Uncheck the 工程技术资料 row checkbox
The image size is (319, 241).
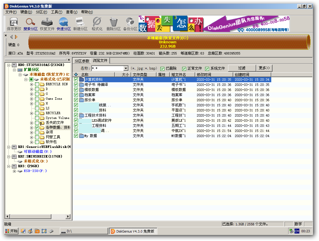[76, 115]
